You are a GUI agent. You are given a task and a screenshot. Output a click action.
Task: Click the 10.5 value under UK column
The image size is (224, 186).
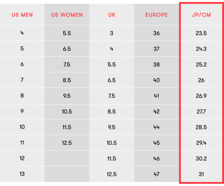[112, 143]
